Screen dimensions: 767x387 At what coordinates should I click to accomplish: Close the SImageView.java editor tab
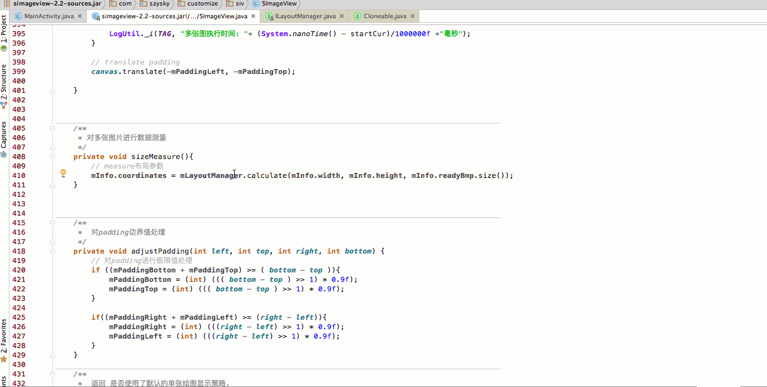click(253, 16)
